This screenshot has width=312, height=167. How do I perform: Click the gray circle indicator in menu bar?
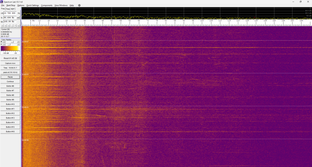point(79,5)
